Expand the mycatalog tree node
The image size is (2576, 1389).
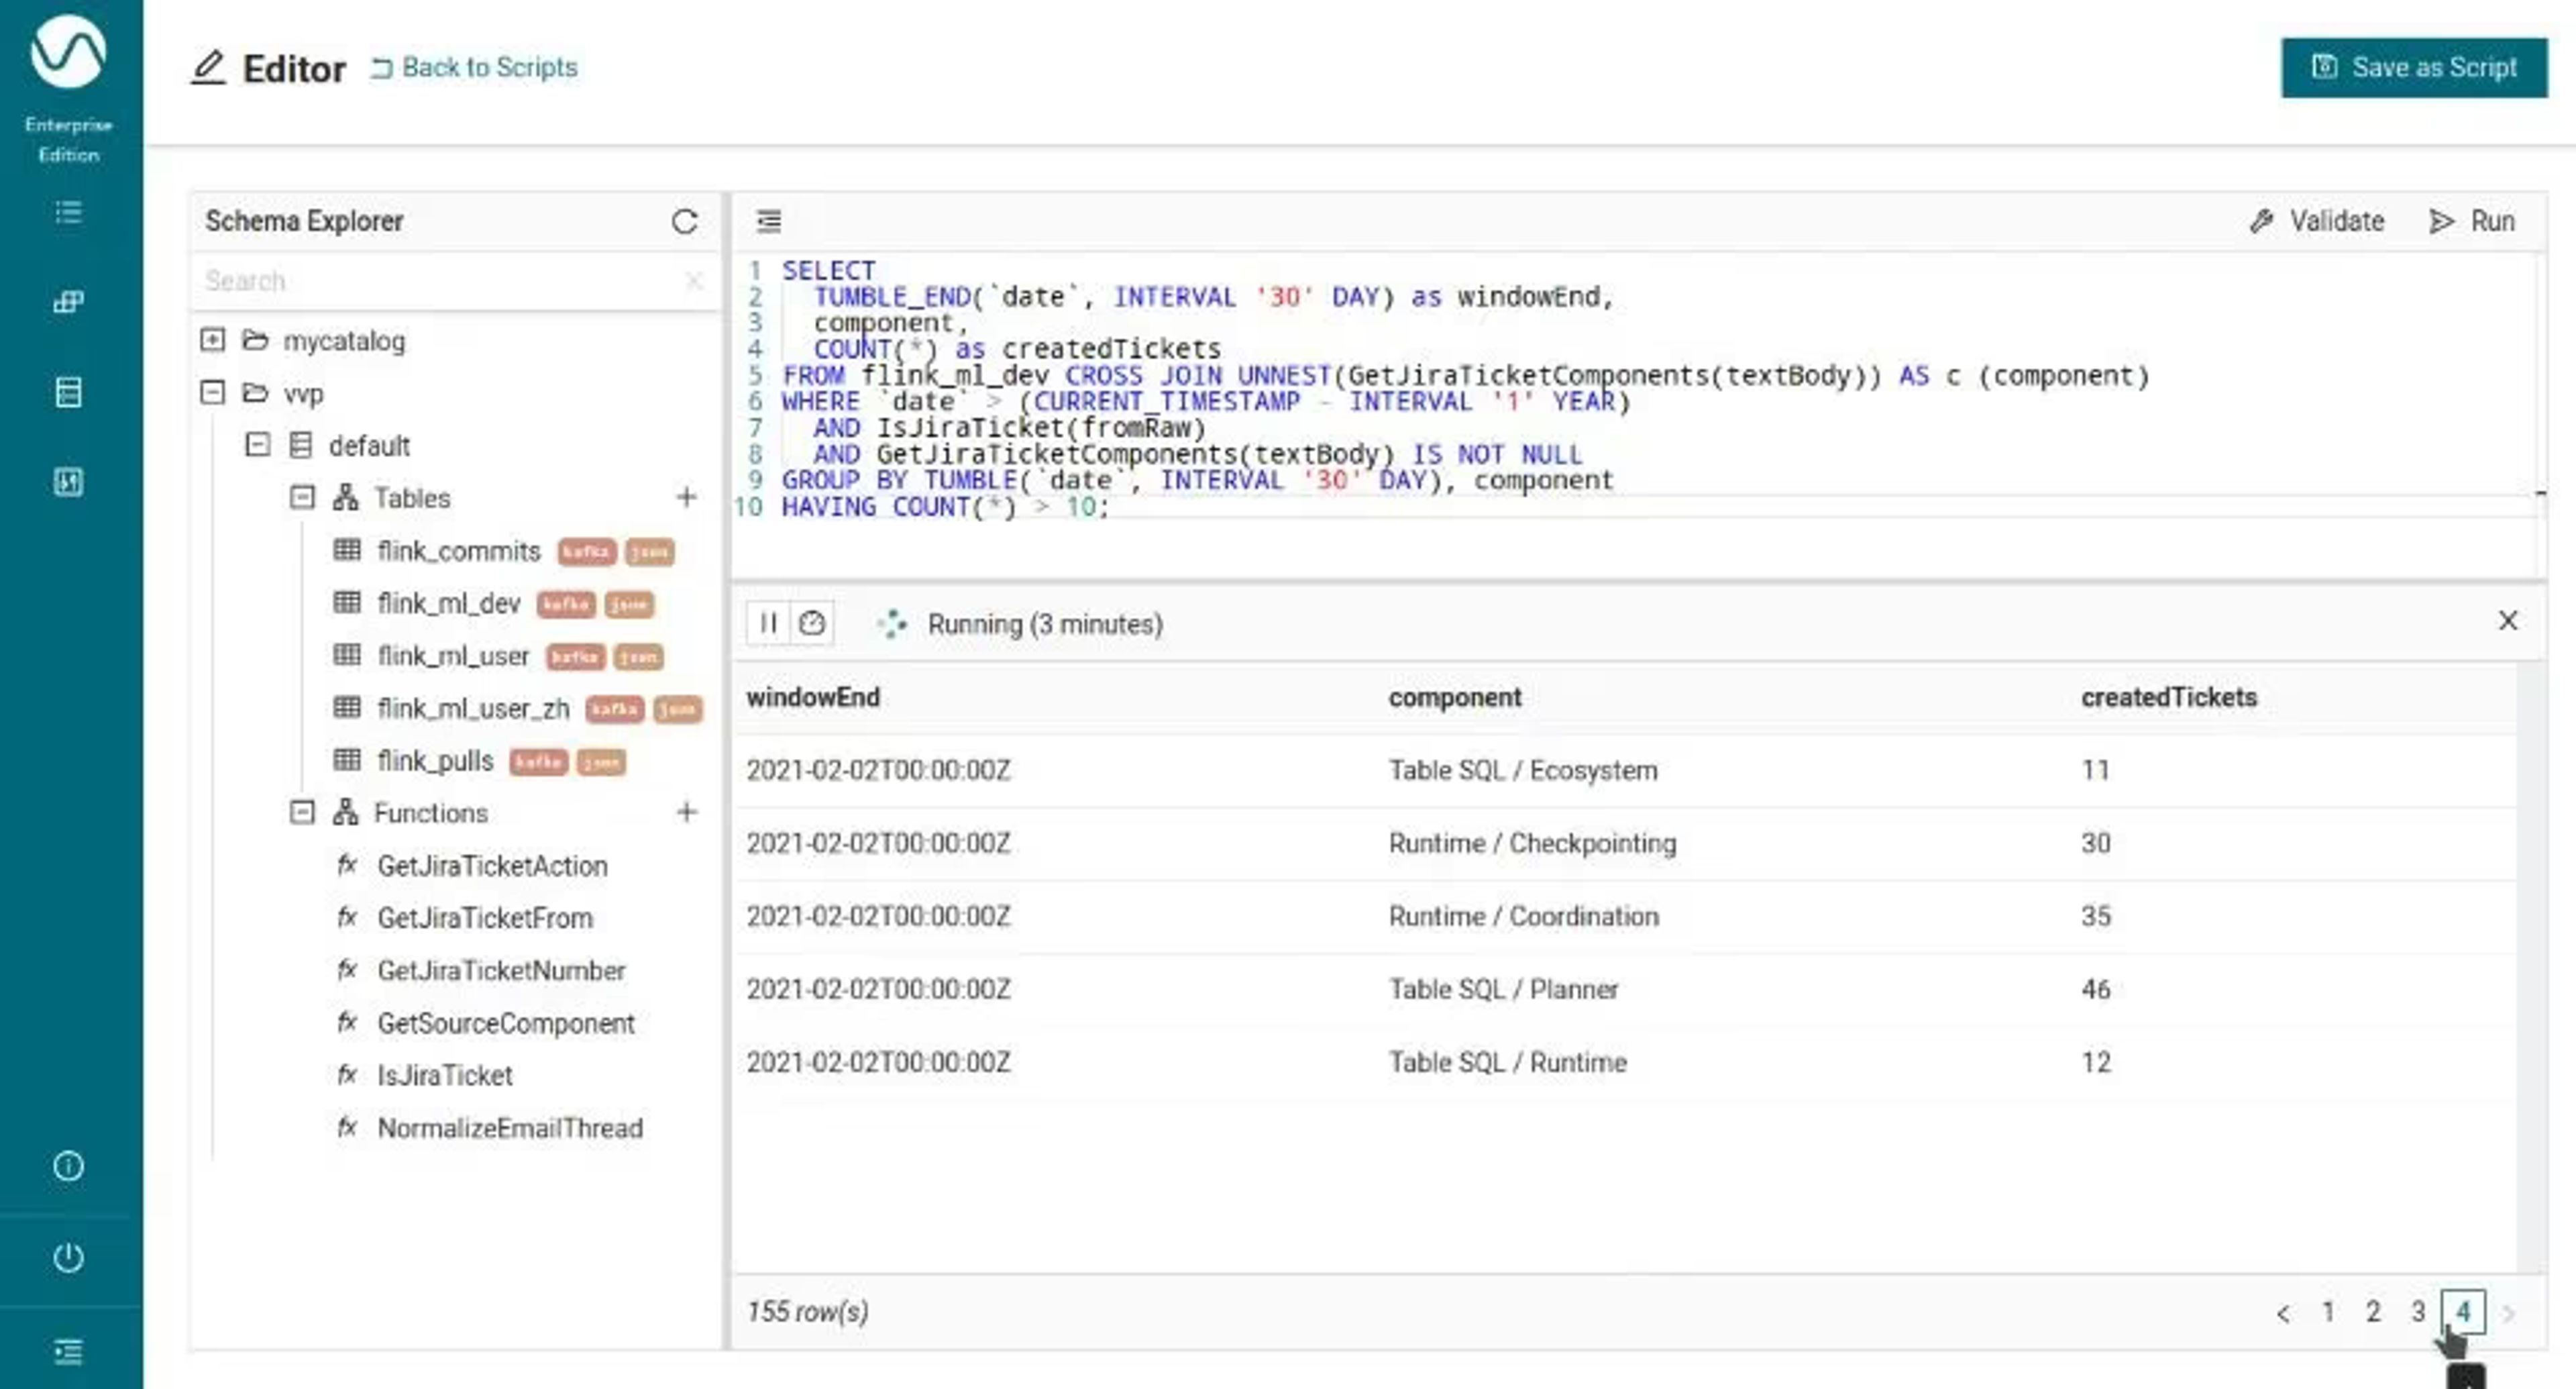(212, 340)
